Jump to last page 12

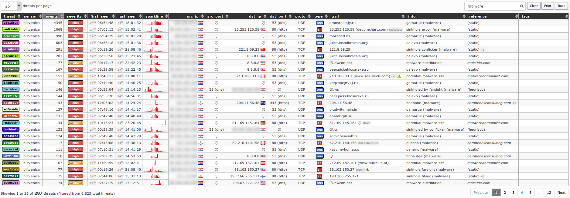point(549,193)
